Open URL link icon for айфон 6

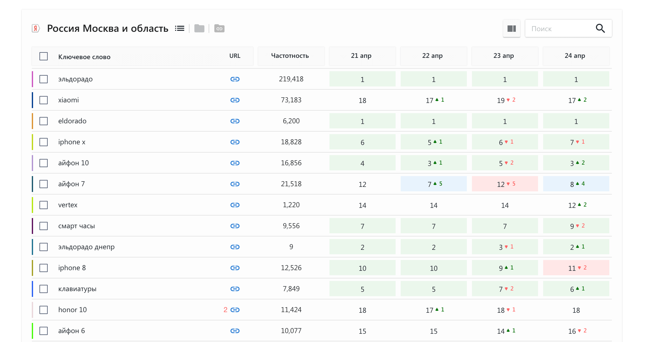click(235, 331)
